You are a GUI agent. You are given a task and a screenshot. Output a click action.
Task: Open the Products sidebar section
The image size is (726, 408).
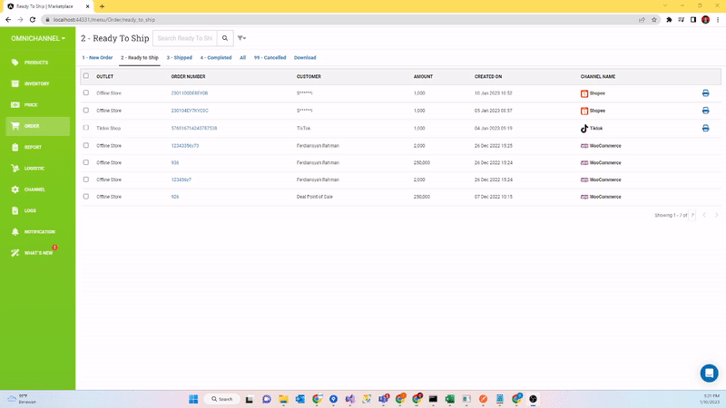(x=37, y=63)
